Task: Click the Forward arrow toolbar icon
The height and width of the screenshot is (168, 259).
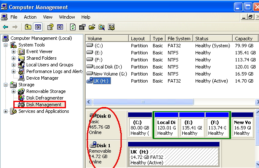Action: 15,27
